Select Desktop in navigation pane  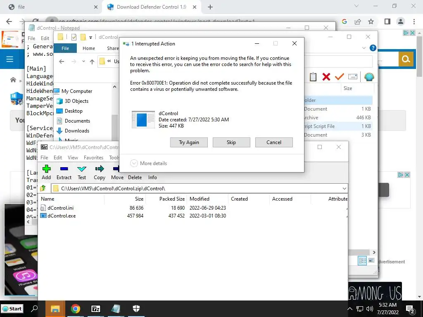pos(74,111)
